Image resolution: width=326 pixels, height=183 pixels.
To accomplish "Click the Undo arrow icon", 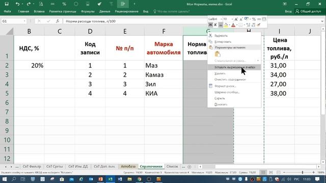I will pos(17,4).
